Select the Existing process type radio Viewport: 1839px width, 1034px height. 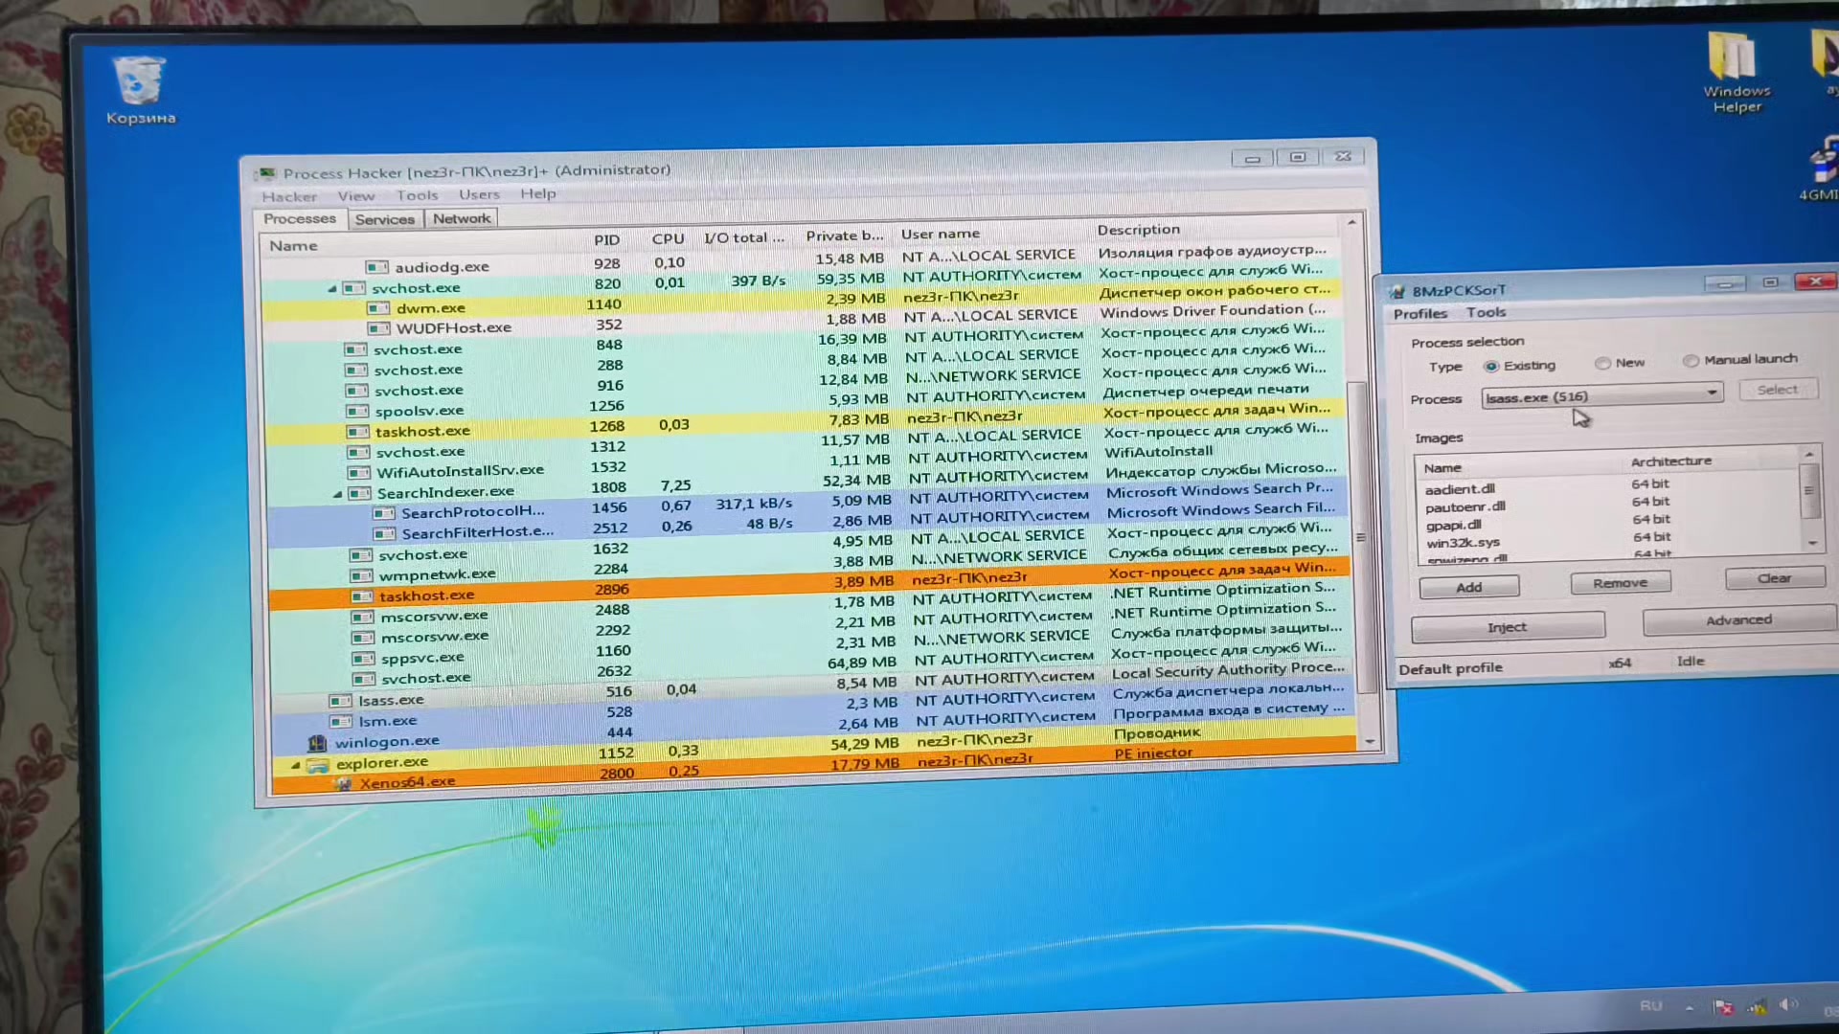pos(1490,366)
